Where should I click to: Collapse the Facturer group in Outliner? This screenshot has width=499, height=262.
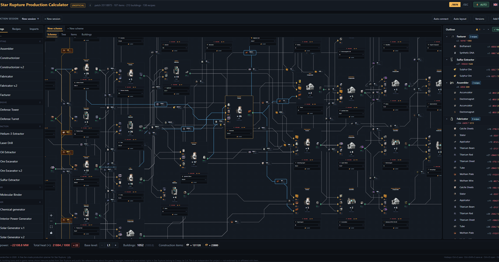click(x=447, y=37)
